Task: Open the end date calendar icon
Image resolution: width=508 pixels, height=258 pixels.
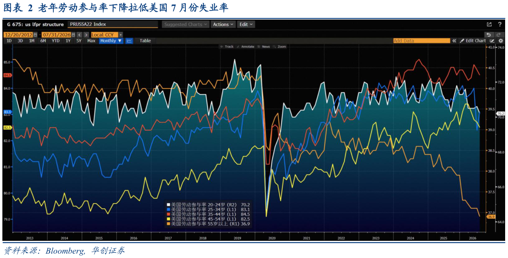Action: [x=73, y=35]
